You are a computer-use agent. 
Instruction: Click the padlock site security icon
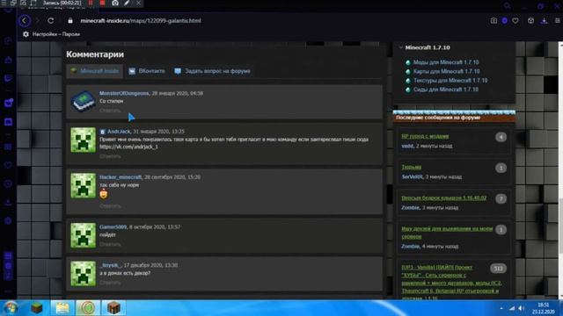(x=70, y=21)
